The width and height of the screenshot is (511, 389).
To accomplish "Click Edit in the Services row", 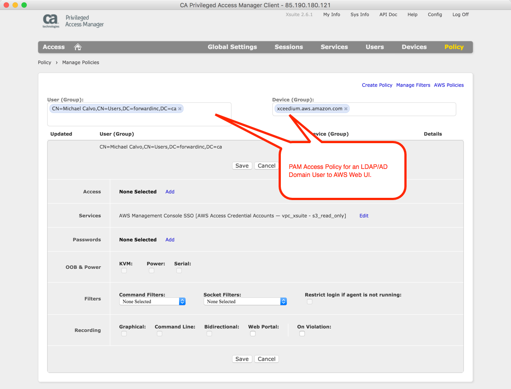I will click(363, 216).
